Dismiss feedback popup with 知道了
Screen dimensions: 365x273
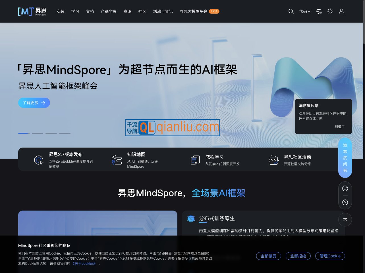click(339, 127)
